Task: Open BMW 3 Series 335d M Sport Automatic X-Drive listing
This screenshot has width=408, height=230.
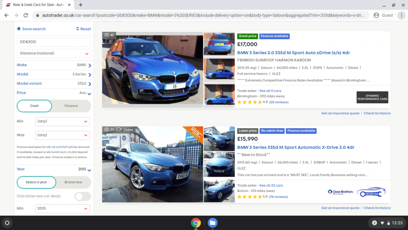Action: coord(295,147)
